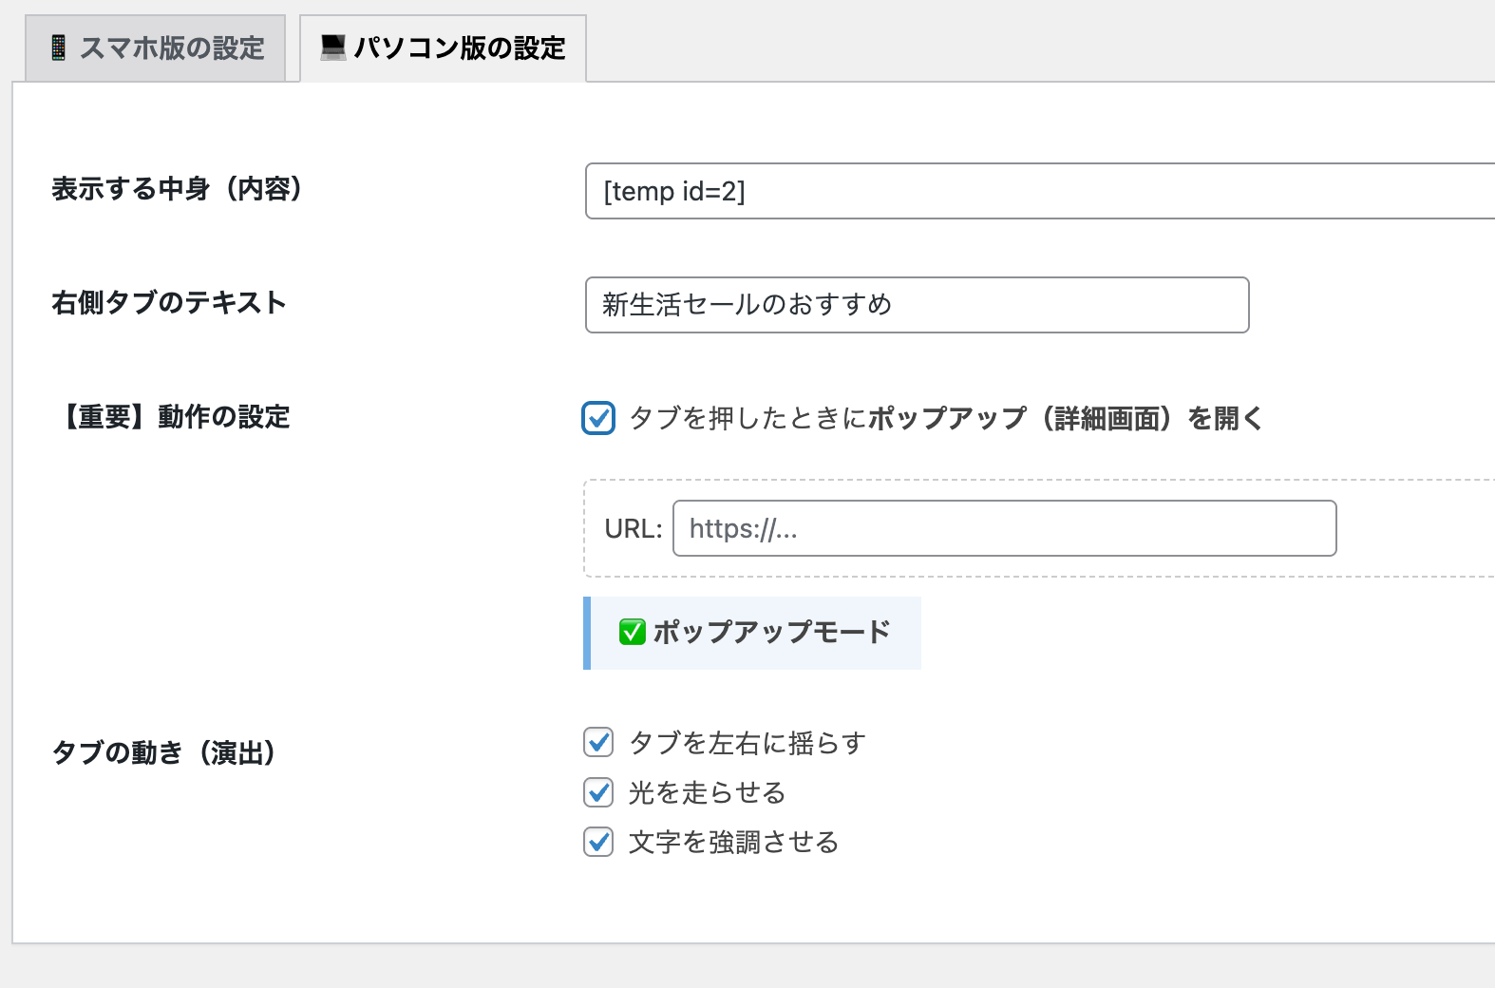1495x988 pixels.
Task: Click the 新生活セールのおすすめ text field
Action: tap(917, 305)
